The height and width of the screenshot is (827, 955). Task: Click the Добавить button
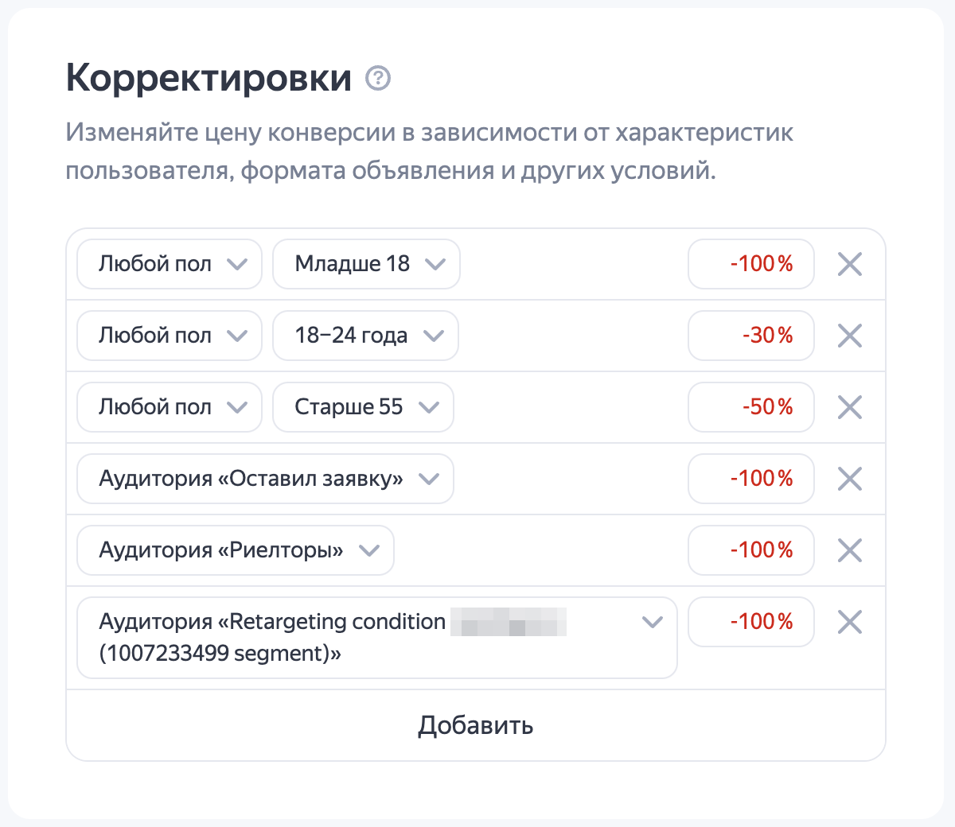(x=476, y=725)
